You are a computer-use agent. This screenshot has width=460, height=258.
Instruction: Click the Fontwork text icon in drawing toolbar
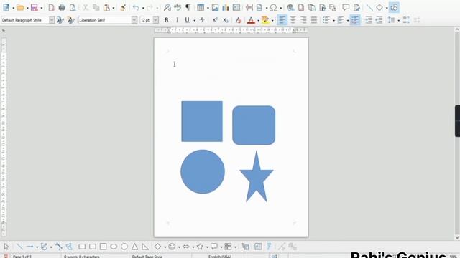click(x=269, y=247)
